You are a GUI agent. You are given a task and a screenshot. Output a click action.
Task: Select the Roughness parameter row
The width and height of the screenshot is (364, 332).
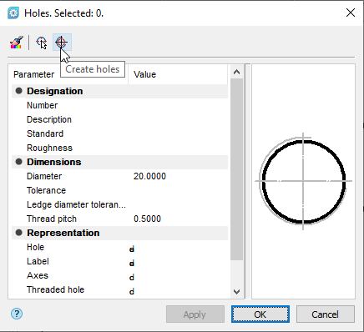(x=120, y=148)
